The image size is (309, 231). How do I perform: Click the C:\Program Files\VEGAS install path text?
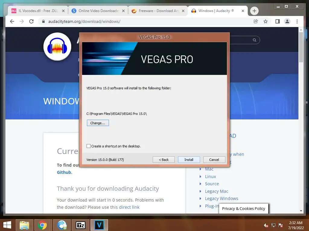click(116, 114)
